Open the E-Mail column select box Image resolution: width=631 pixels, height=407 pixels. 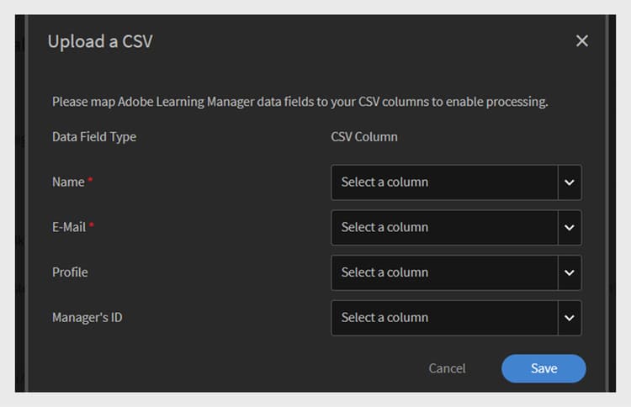pyautogui.click(x=444, y=228)
